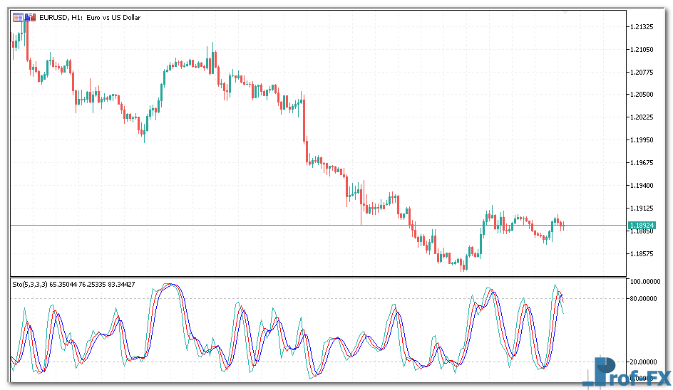673x390 pixels.
Task: Click the 1.21325 price scale label
Action: [642, 27]
